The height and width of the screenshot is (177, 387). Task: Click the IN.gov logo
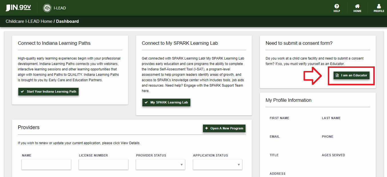(x=18, y=8)
